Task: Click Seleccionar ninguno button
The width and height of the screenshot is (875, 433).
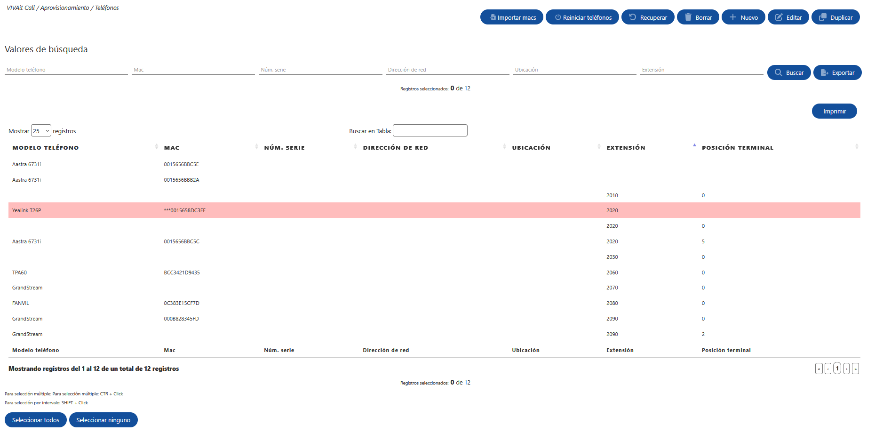Action: 103,420
